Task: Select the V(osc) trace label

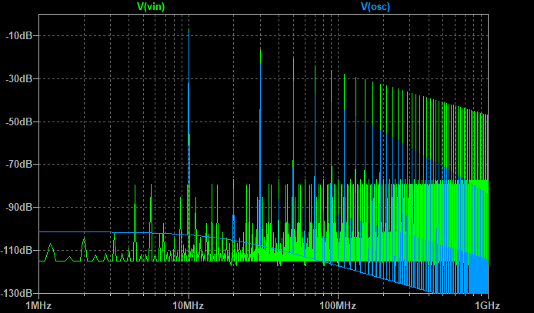Action: 375,7
